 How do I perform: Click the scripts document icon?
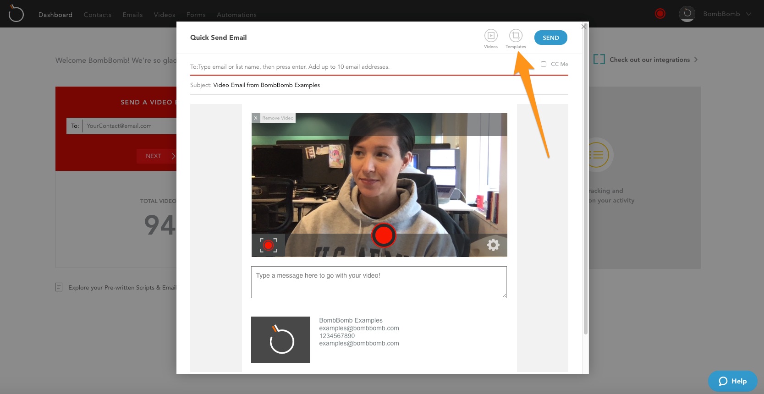[x=59, y=287]
